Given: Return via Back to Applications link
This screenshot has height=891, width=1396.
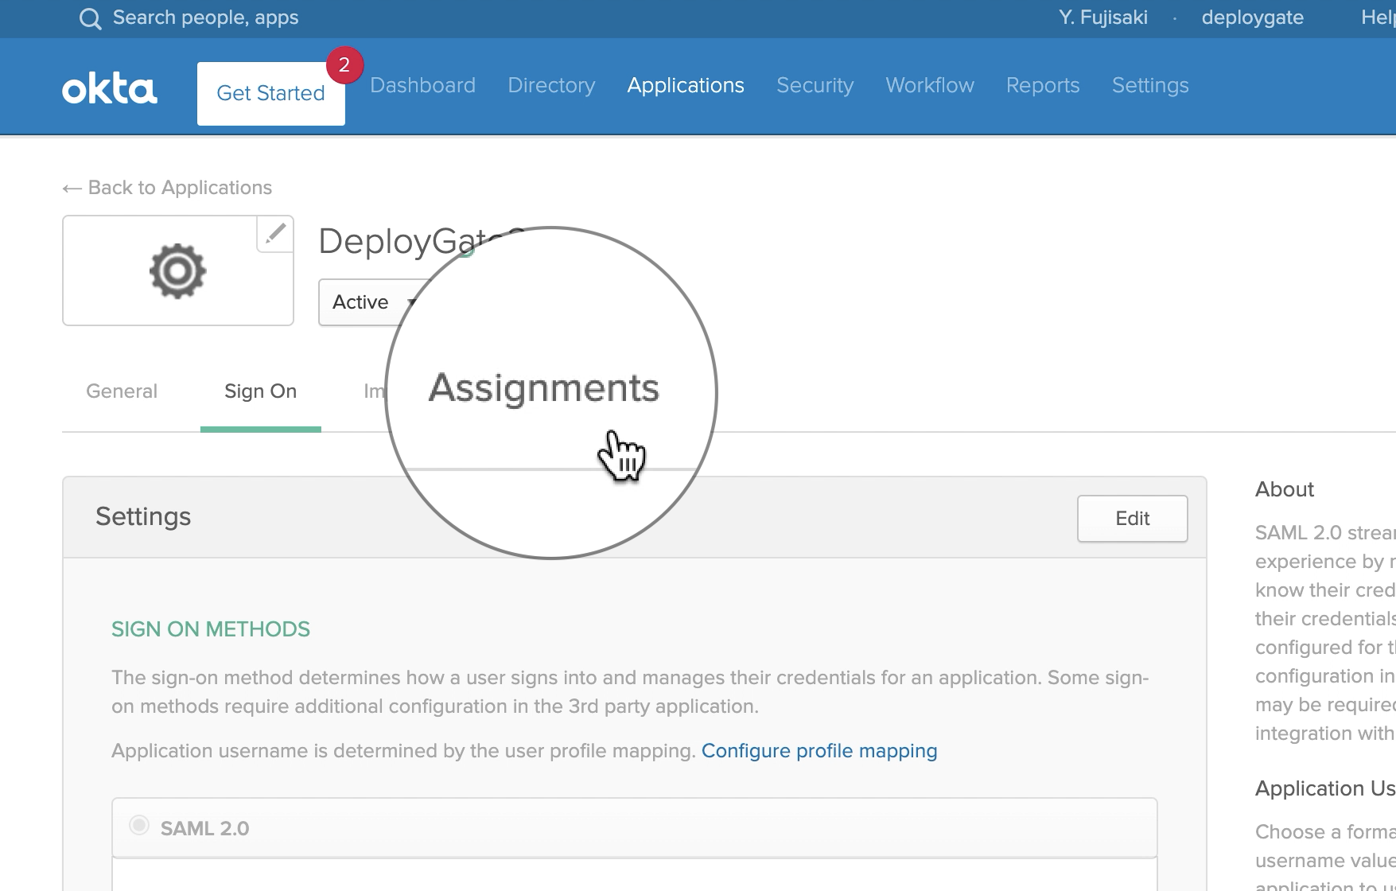Looking at the screenshot, I should 167,187.
